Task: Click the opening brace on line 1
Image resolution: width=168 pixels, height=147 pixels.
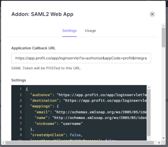Action: tap(27, 89)
